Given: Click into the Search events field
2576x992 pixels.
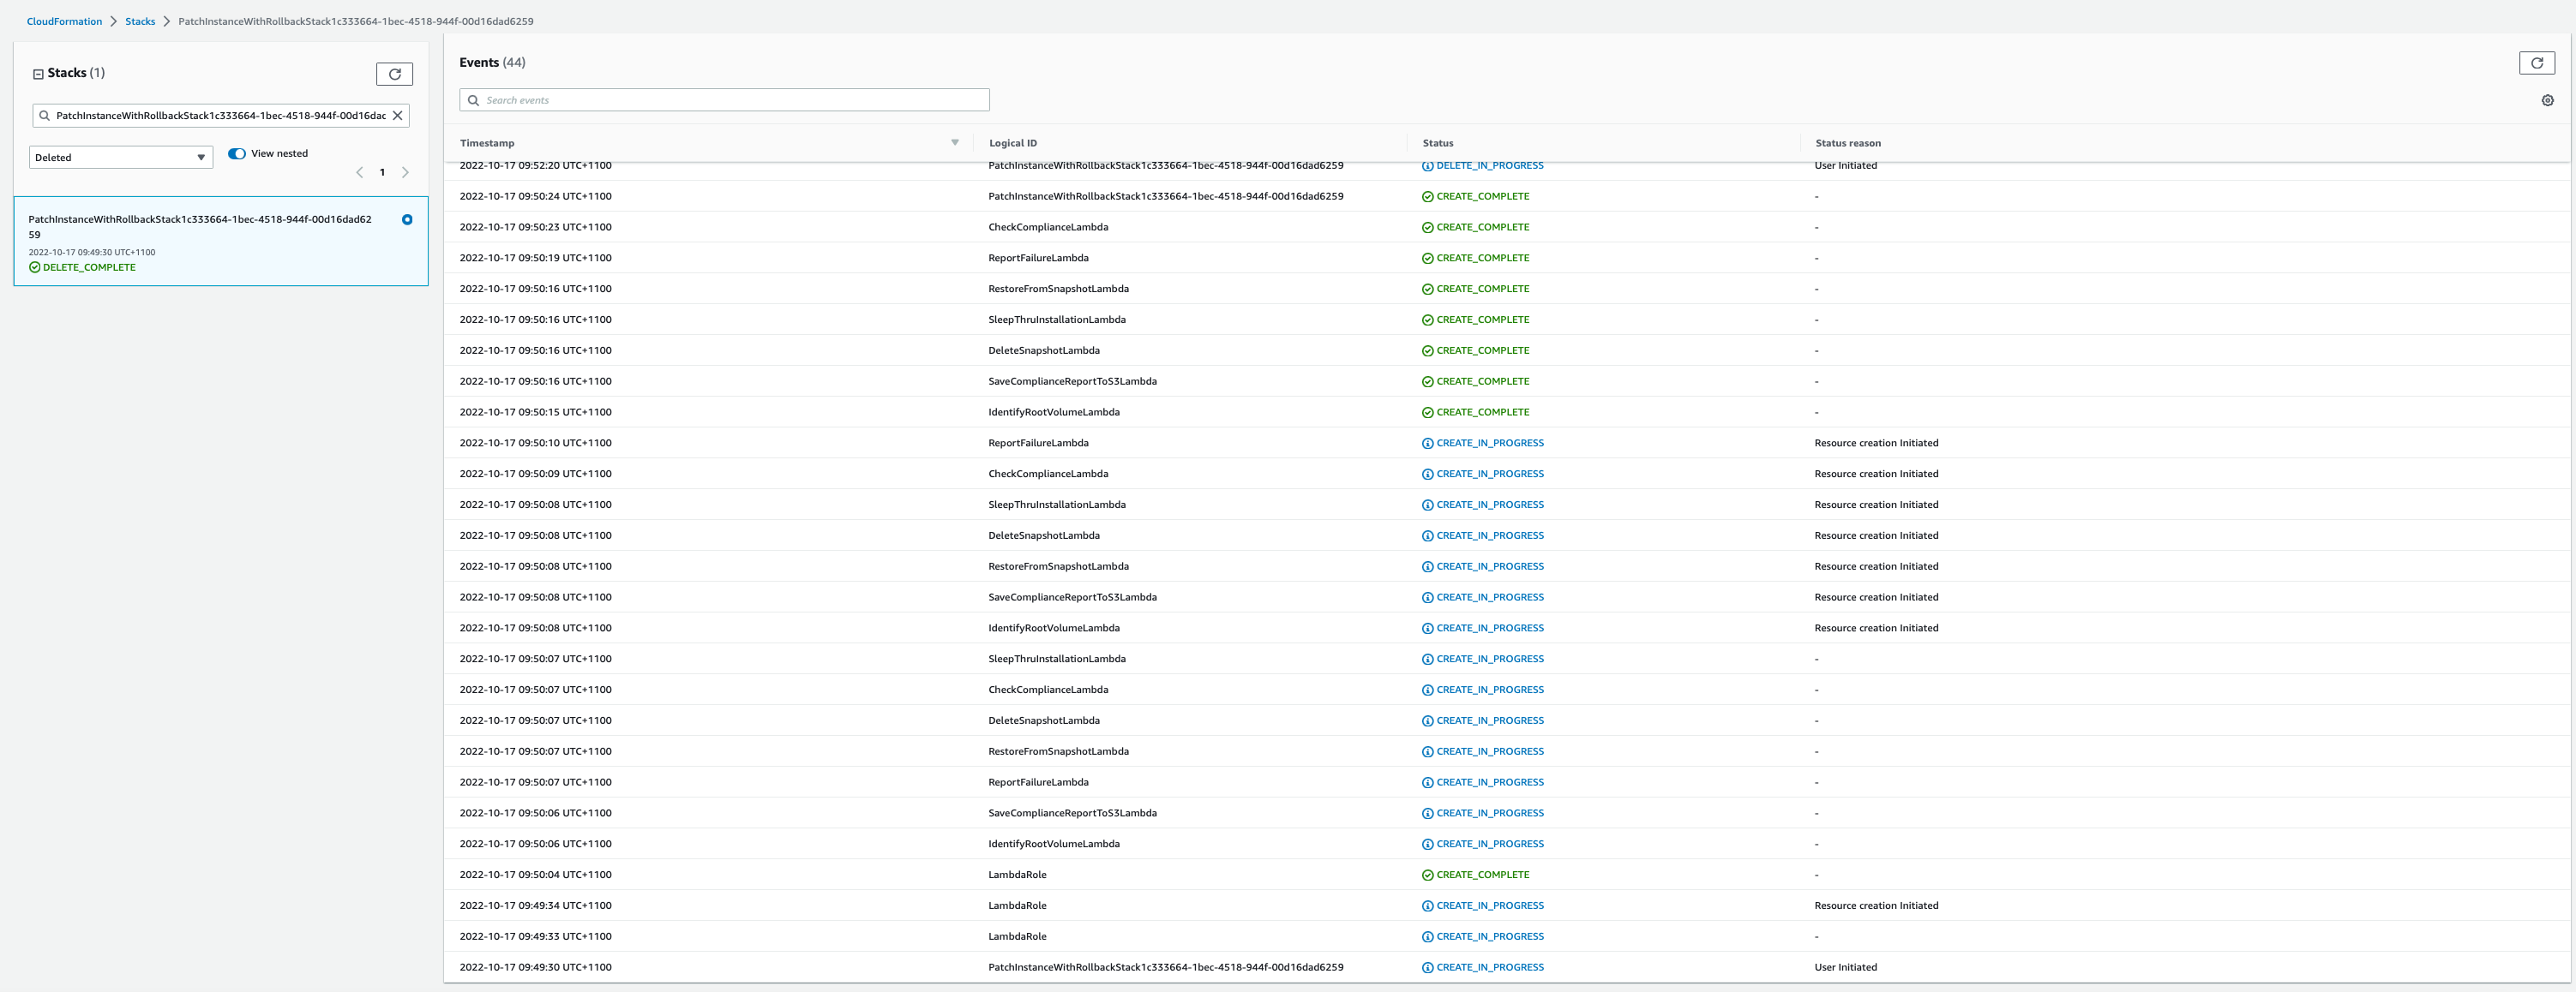Looking at the screenshot, I should tap(724, 100).
